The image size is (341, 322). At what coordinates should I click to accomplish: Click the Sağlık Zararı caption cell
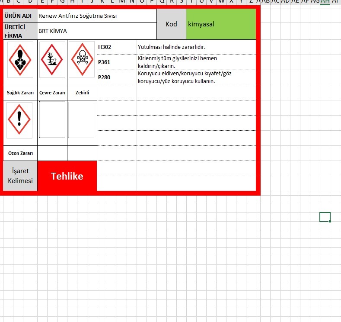click(20, 93)
